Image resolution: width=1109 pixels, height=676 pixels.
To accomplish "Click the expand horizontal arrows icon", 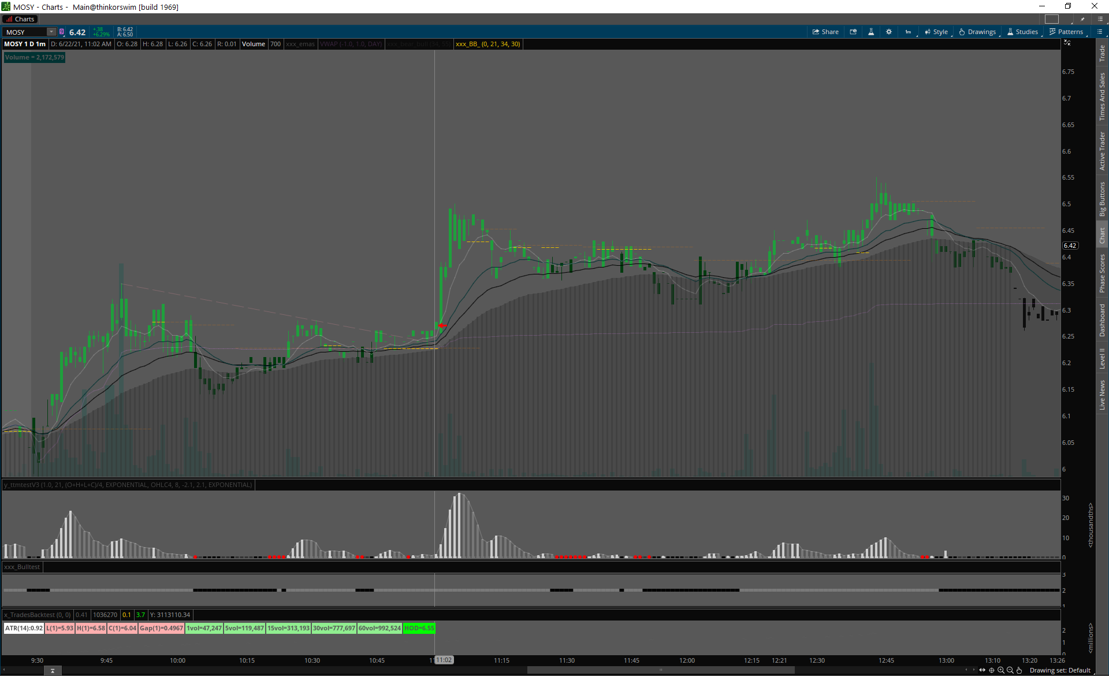I will click(982, 670).
